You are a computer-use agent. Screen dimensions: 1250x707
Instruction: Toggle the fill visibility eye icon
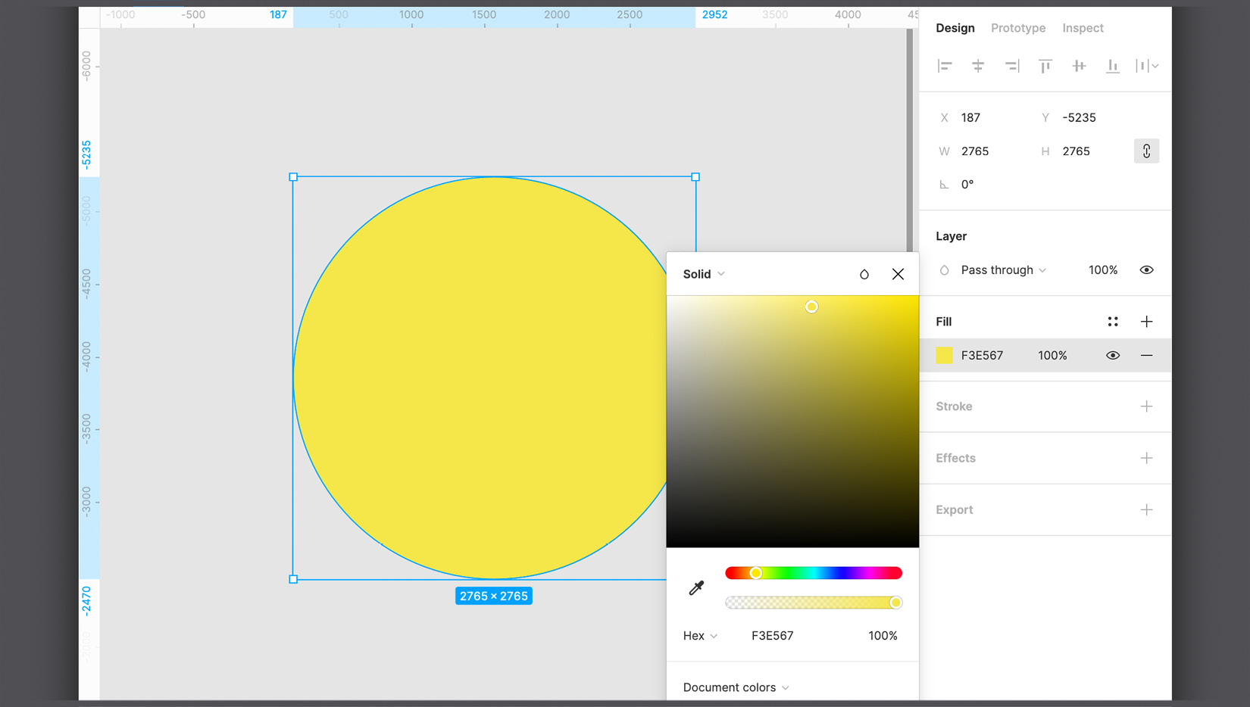pyautogui.click(x=1113, y=355)
